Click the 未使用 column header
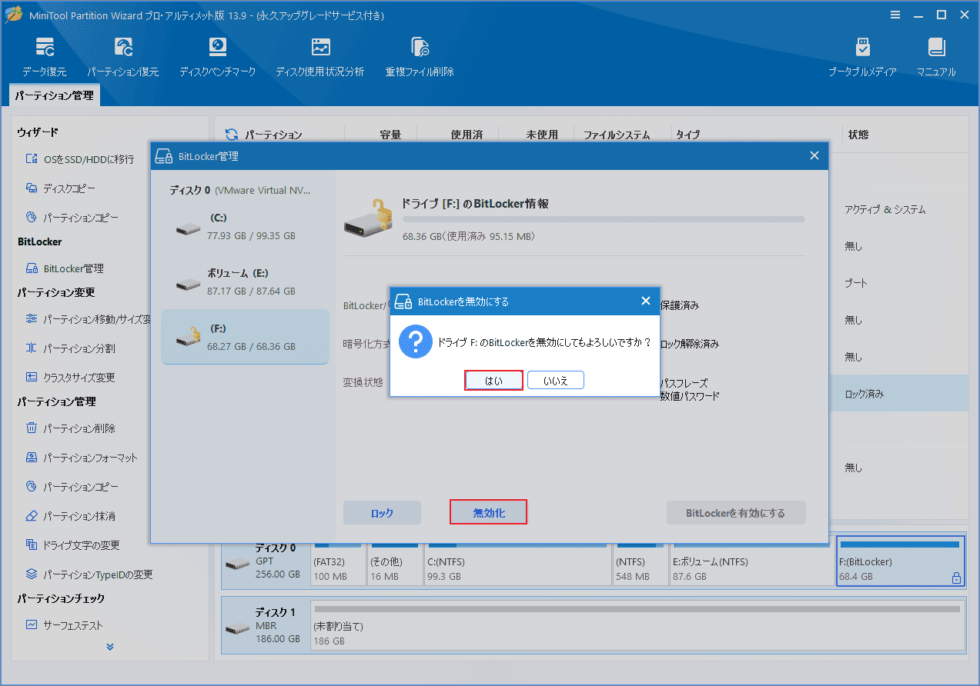 (x=542, y=135)
